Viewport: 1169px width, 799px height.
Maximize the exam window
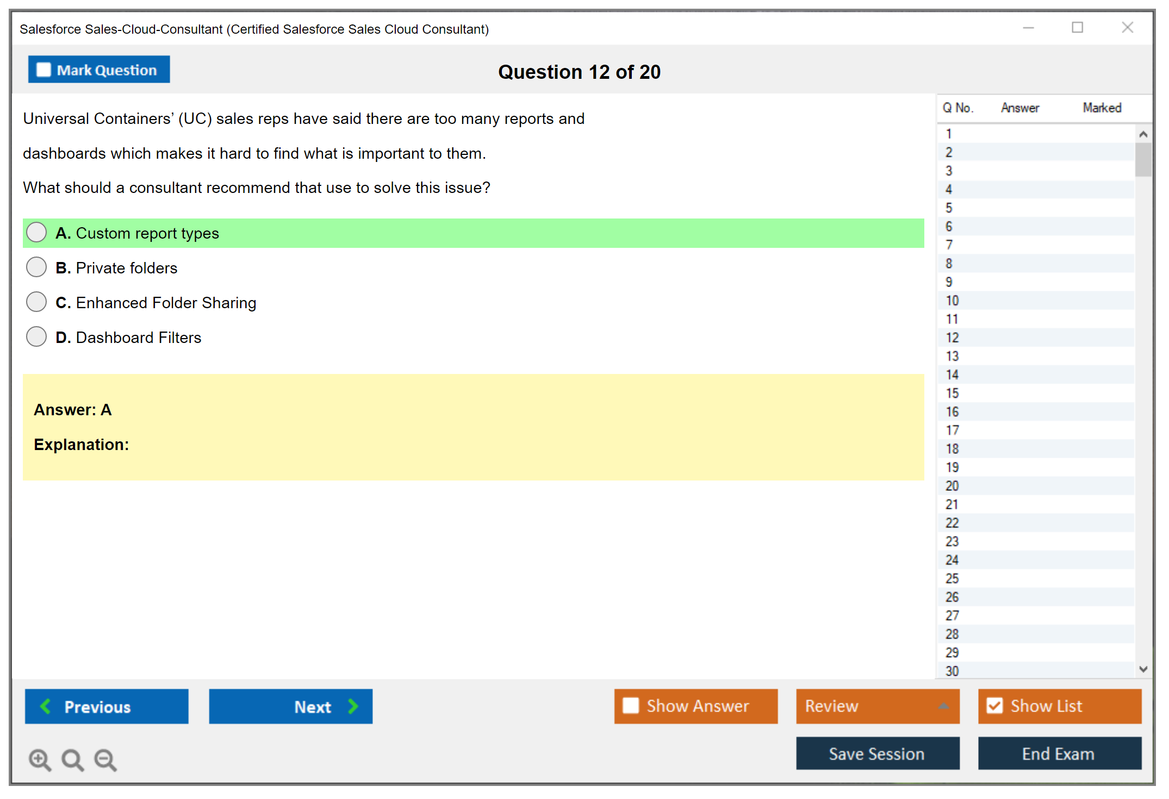tap(1077, 28)
